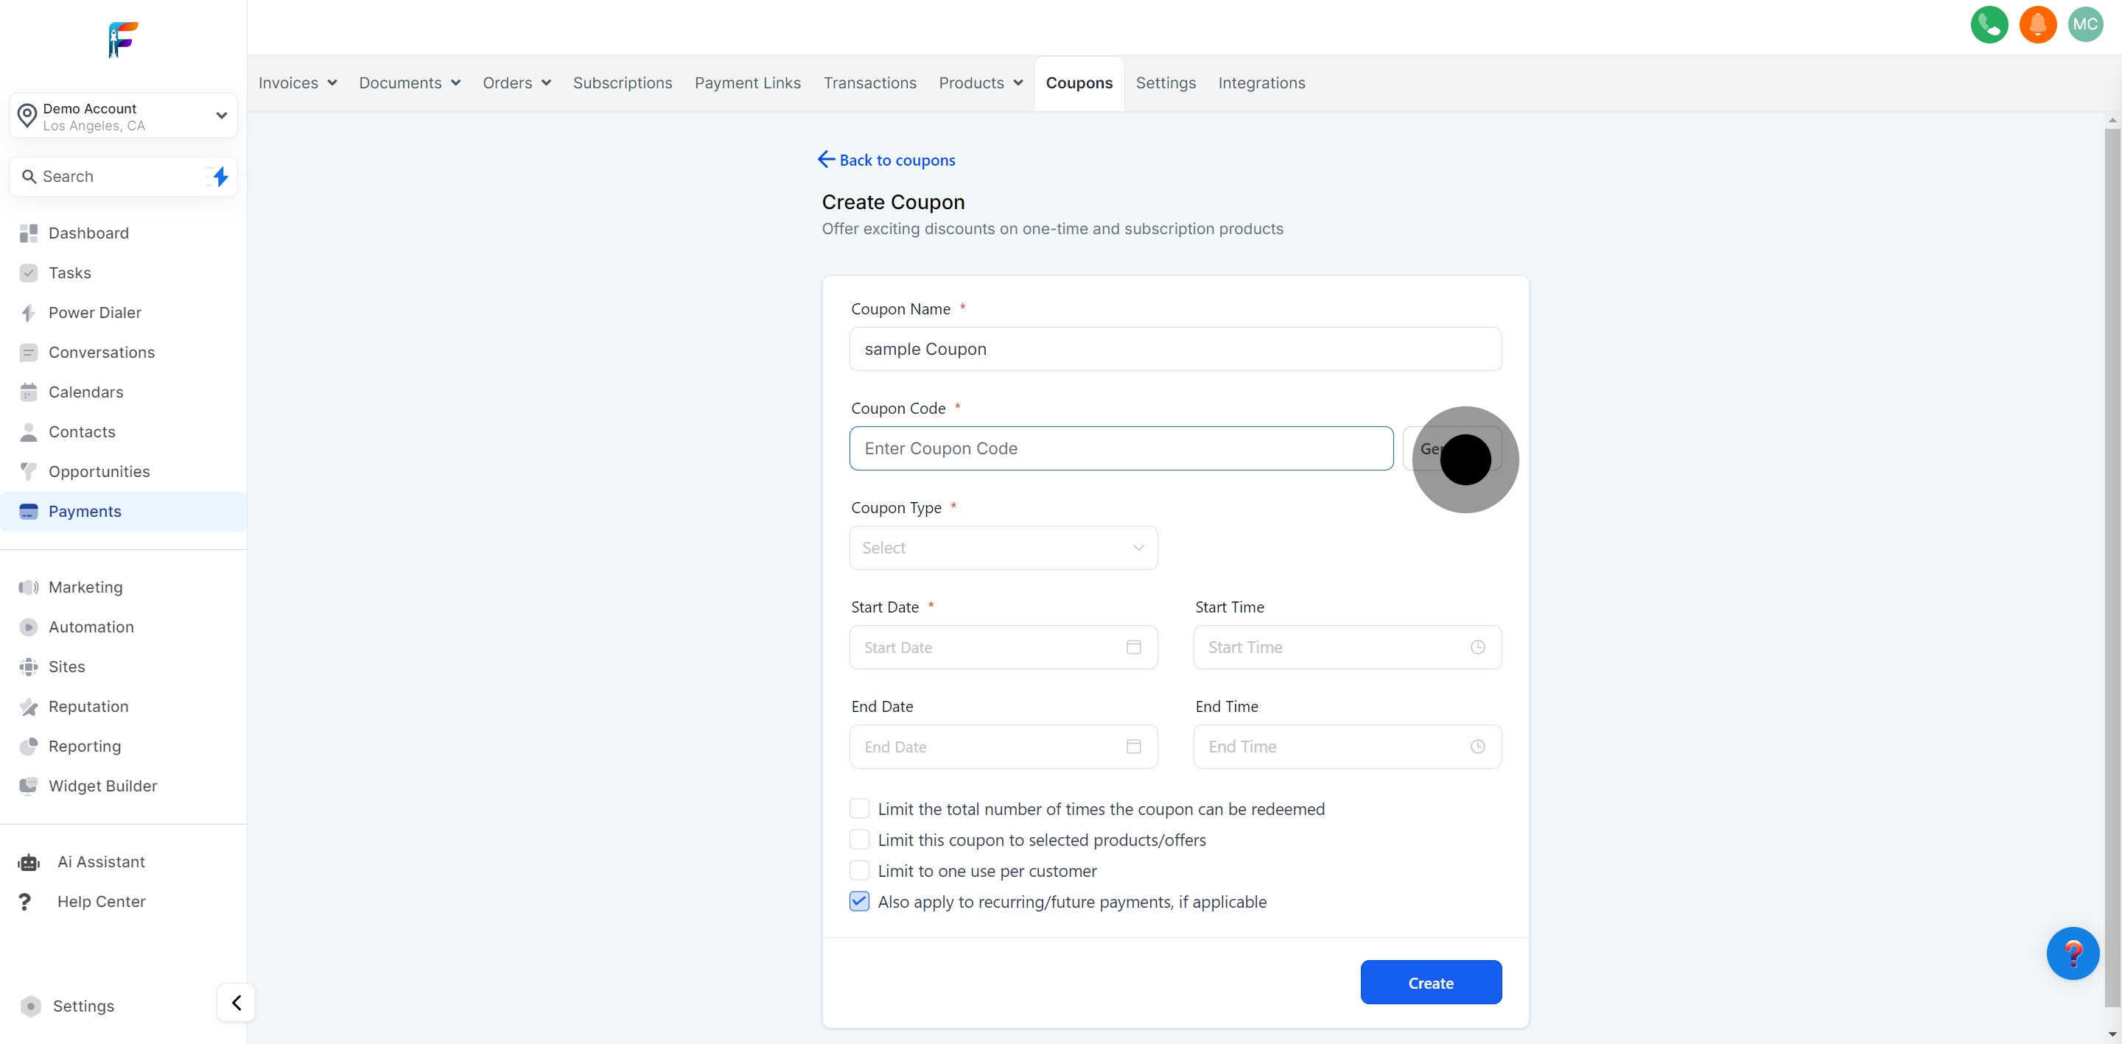Click the green phone call icon

1989,25
